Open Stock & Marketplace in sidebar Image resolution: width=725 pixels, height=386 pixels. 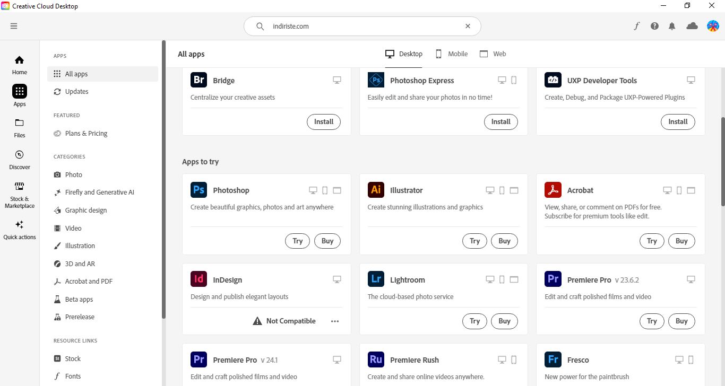[20, 195]
